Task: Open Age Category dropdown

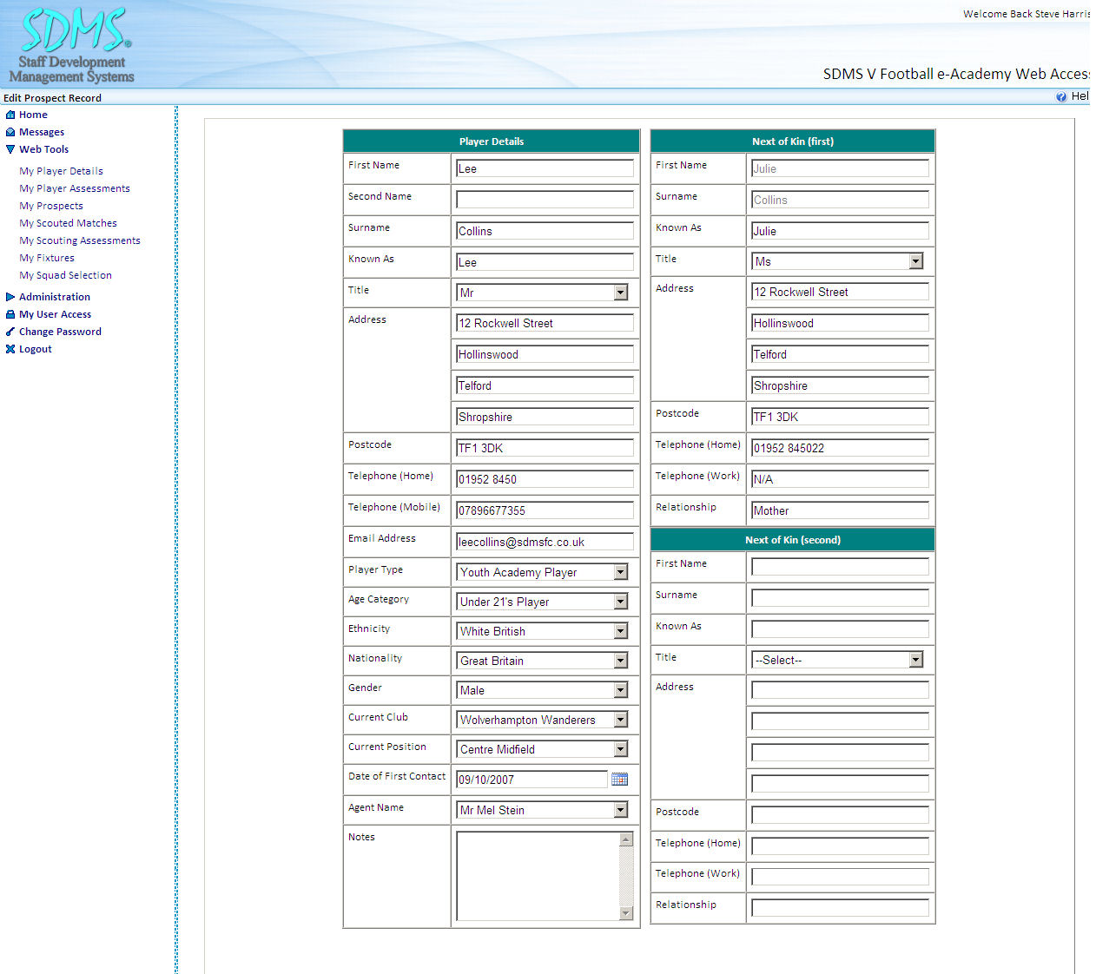Action: pos(543,602)
